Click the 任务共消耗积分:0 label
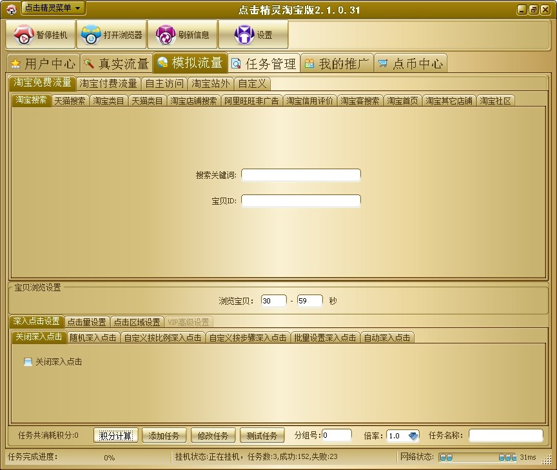 coord(48,435)
